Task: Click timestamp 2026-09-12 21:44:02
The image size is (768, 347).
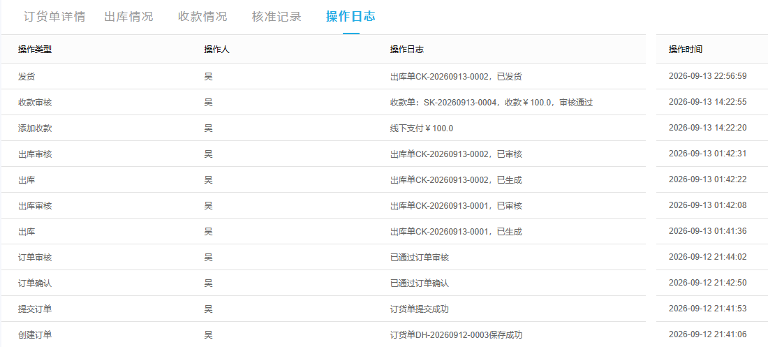Action: (x=707, y=258)
